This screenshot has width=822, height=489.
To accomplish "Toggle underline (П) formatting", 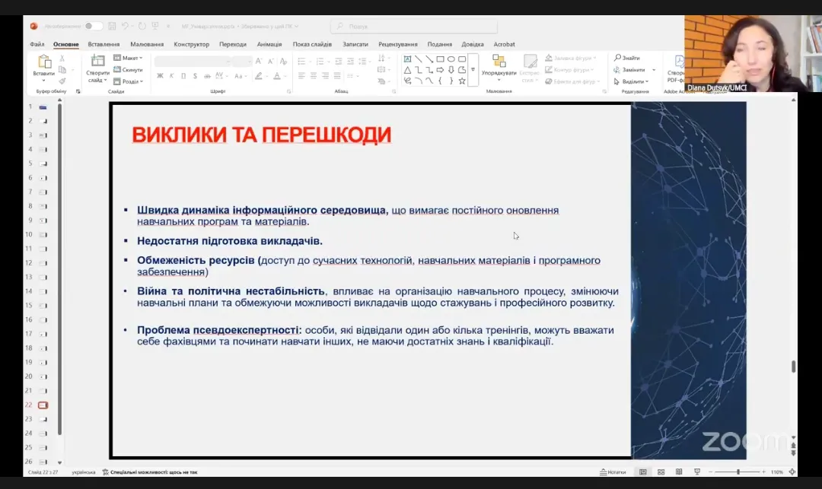I will [183, 76].
